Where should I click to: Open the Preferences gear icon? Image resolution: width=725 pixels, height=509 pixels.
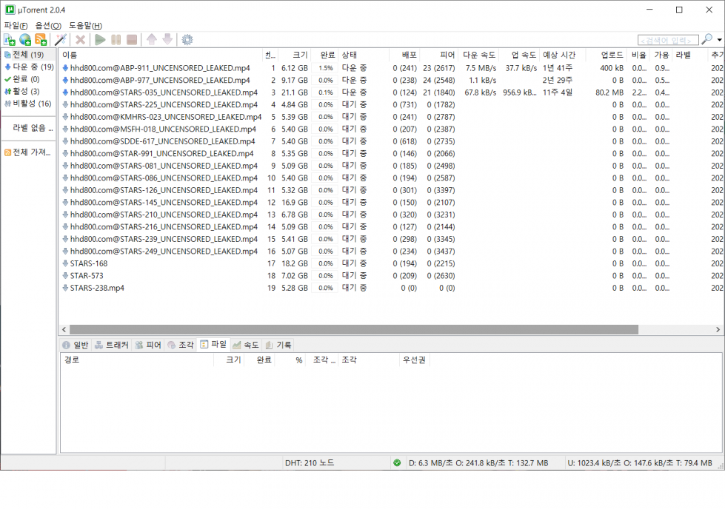tap(187, 40)
